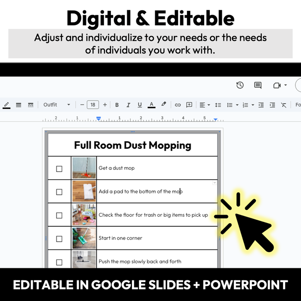Toggle bold formatting
The image size is (301, 301).
[117, 104]
